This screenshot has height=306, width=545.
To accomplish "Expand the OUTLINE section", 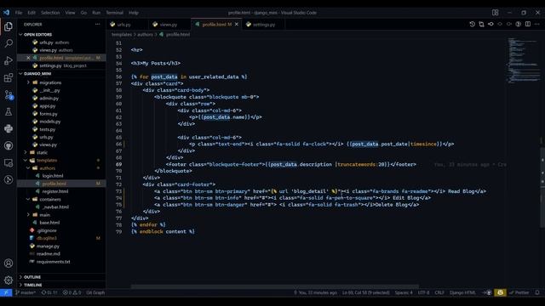I will [x=32, y=277].
